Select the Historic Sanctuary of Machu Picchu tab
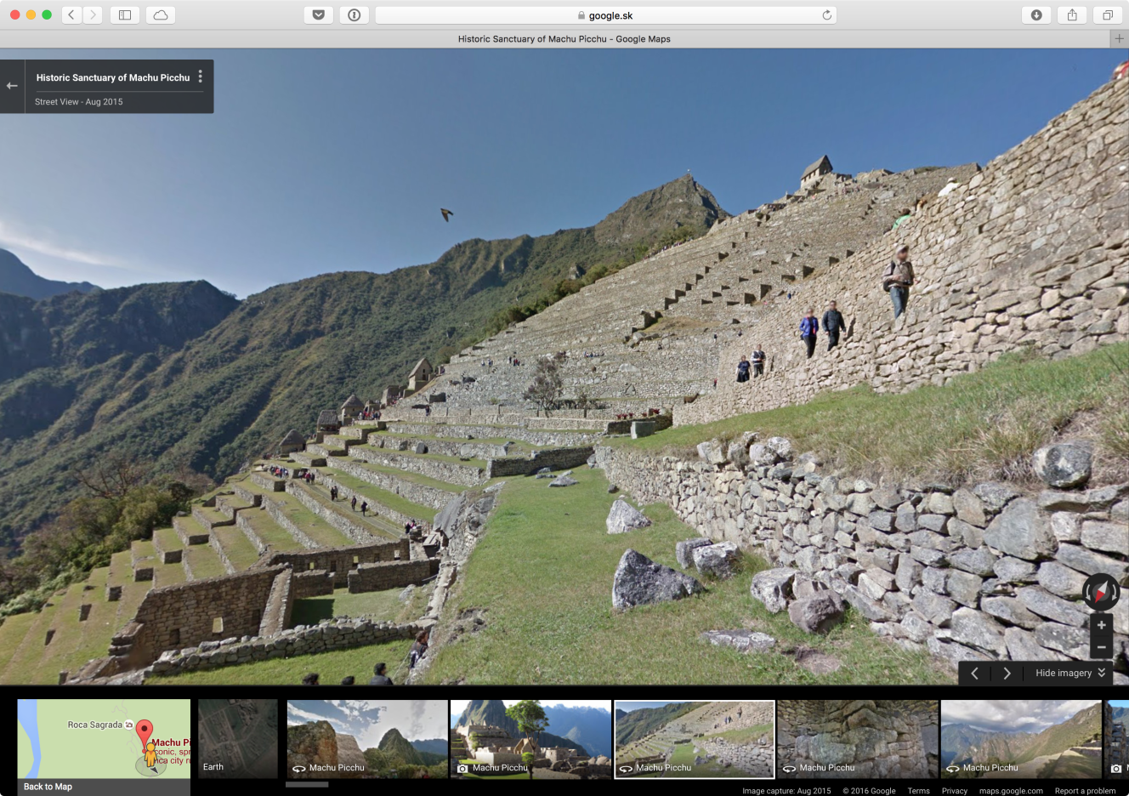1129x796 pixels. [x=564, y=39]
